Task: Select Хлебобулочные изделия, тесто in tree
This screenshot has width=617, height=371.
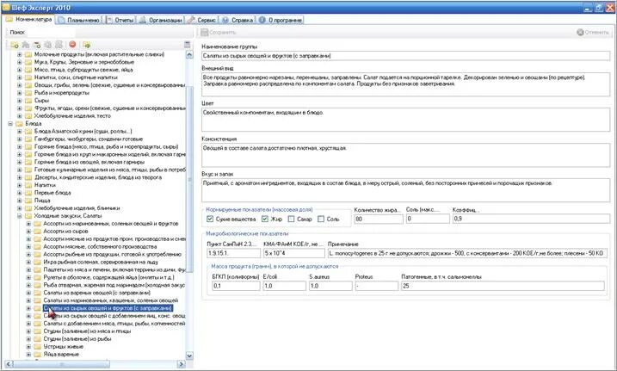Action: point(72,116)
